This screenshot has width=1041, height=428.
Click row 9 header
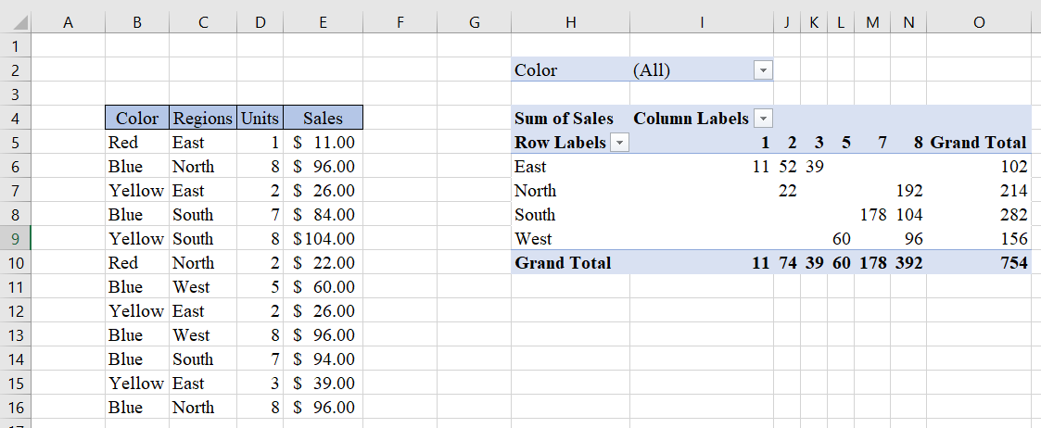(16, 239)
